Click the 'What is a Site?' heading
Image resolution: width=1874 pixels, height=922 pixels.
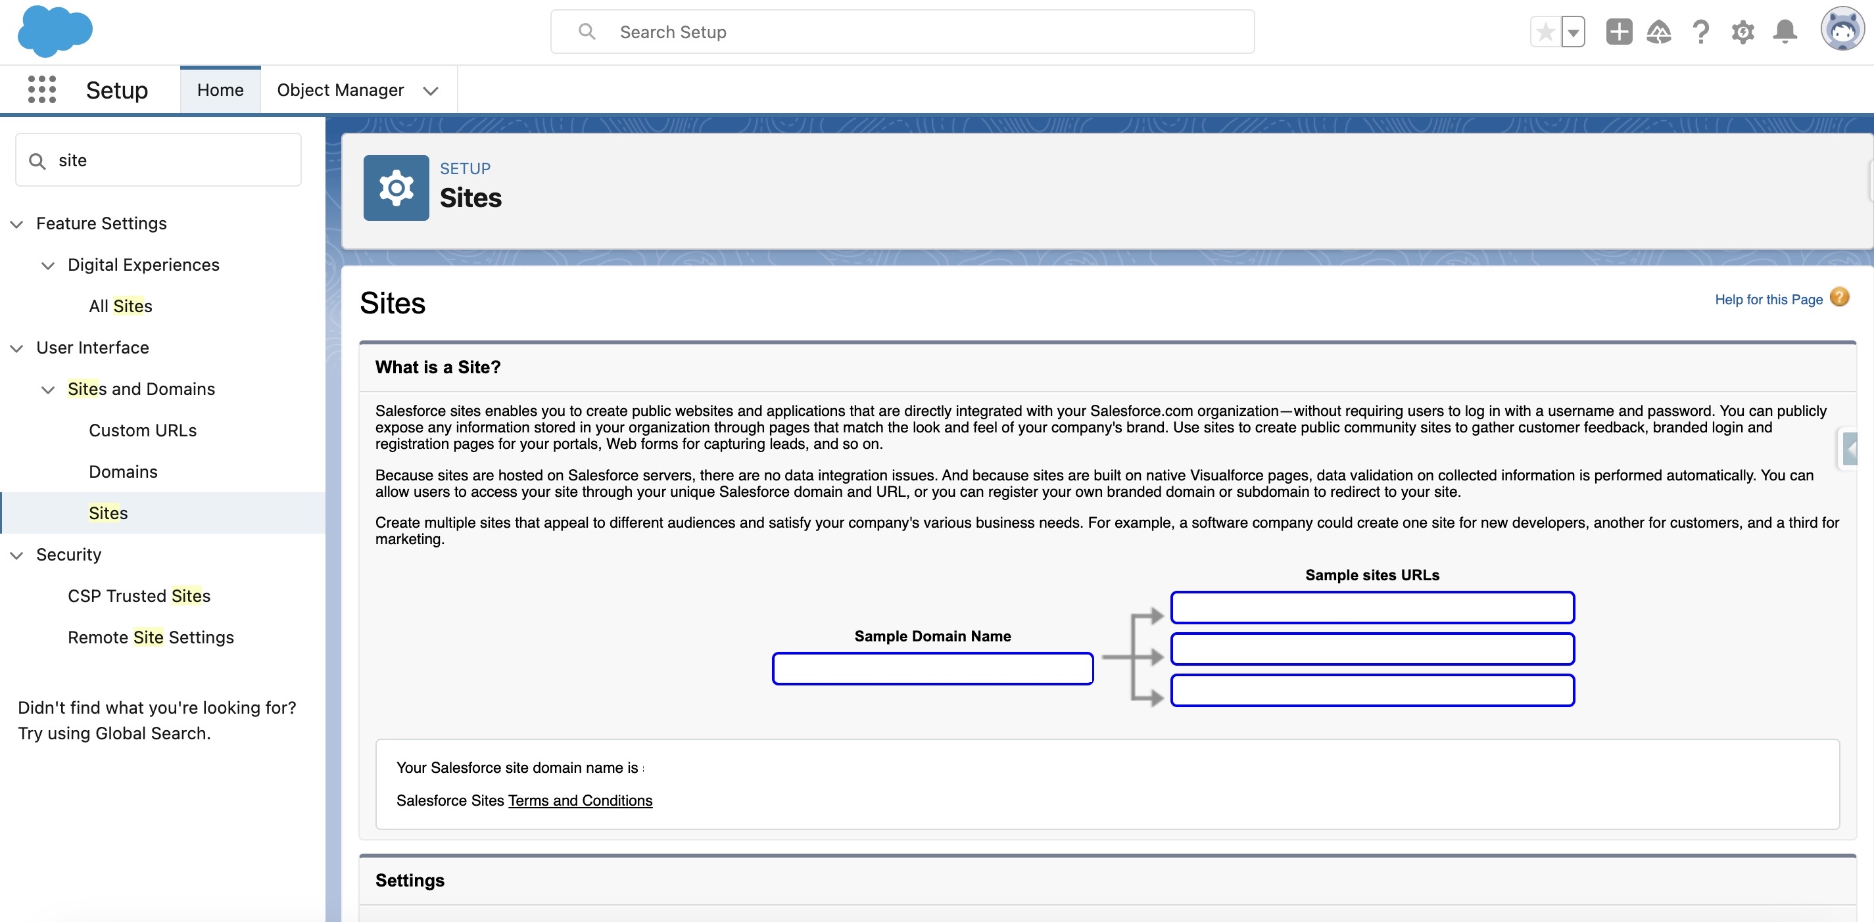437,367
